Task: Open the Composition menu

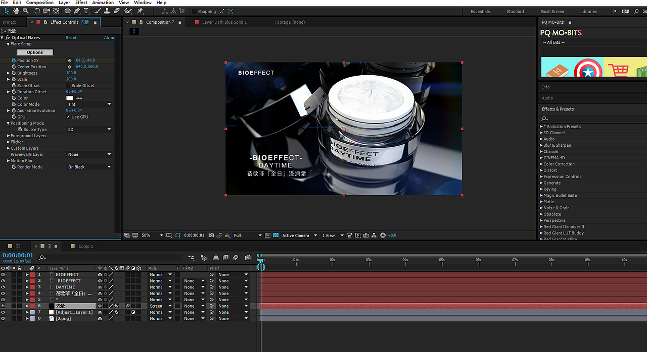Action: pyautogui.click(x=39, y=3)
